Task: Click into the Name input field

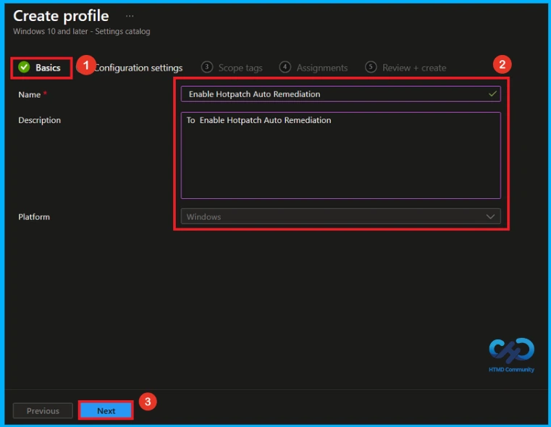Action: pyautogui.click(x=340, y=94)
